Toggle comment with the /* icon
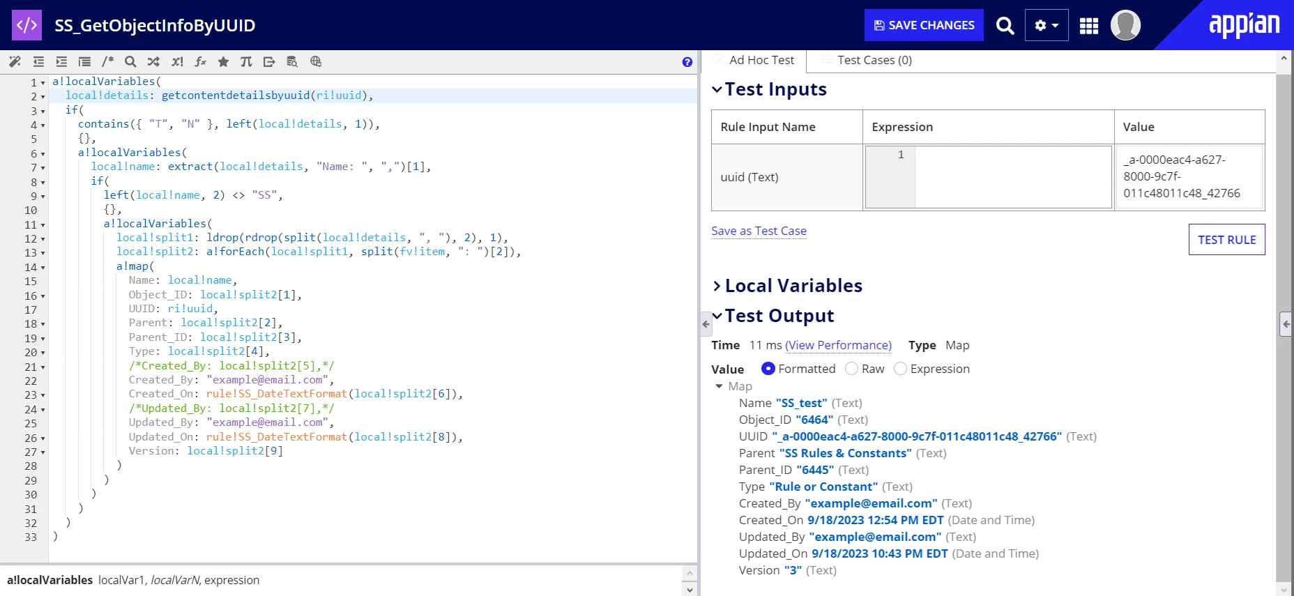The width and height of the screenshot is (1294, 596). pyautogui.click(x=107, y=61)
